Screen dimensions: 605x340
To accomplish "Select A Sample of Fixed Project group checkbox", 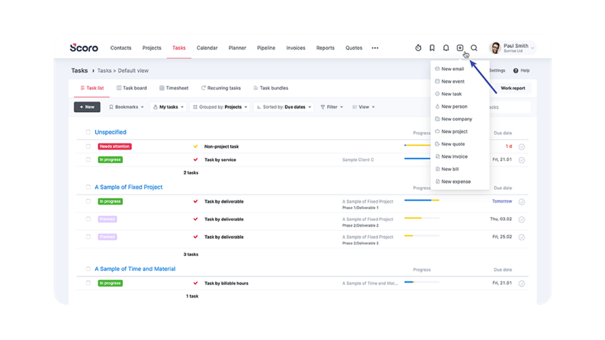I will [88, 187].
